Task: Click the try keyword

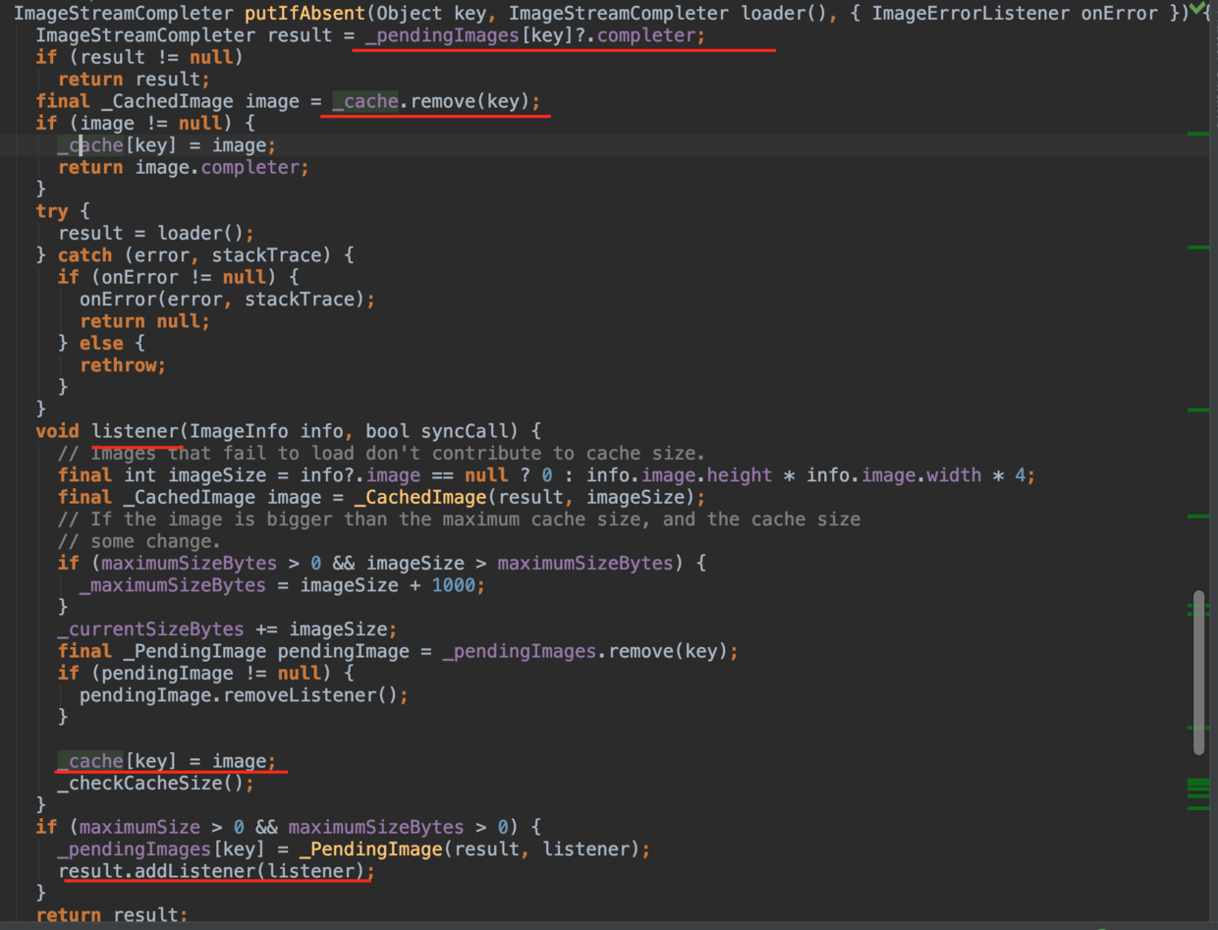Action: tap(52, 211)
